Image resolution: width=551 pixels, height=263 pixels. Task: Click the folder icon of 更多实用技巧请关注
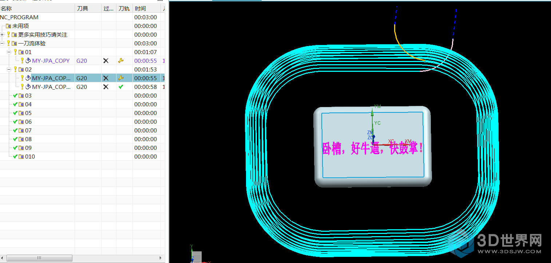pyautogui.click(x=15, y=35)
